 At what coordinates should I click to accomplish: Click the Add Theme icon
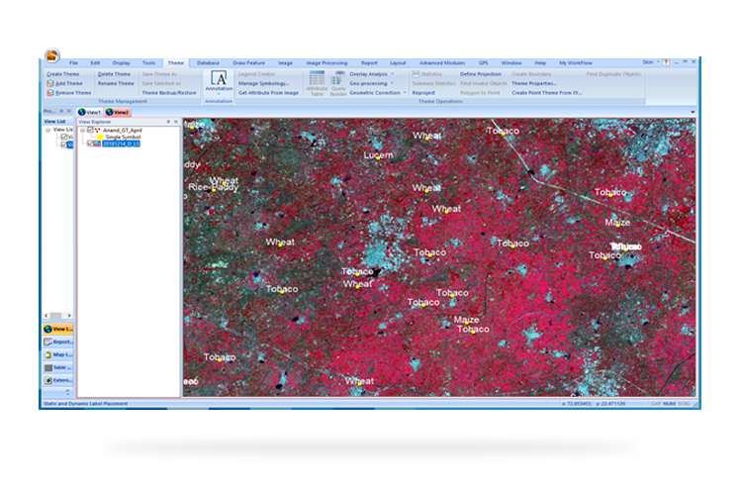50,84
